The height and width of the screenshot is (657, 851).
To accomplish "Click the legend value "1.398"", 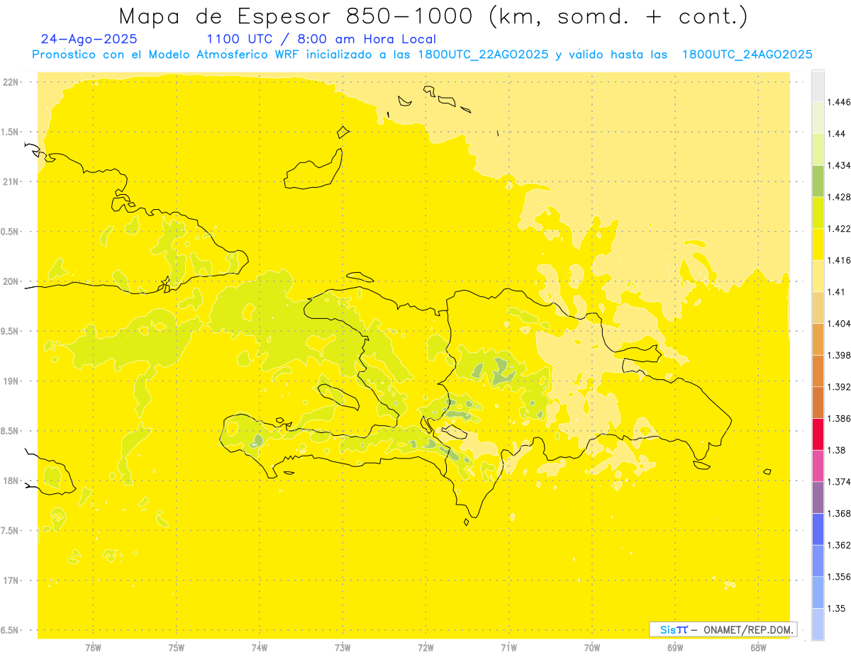I will 839,355.
